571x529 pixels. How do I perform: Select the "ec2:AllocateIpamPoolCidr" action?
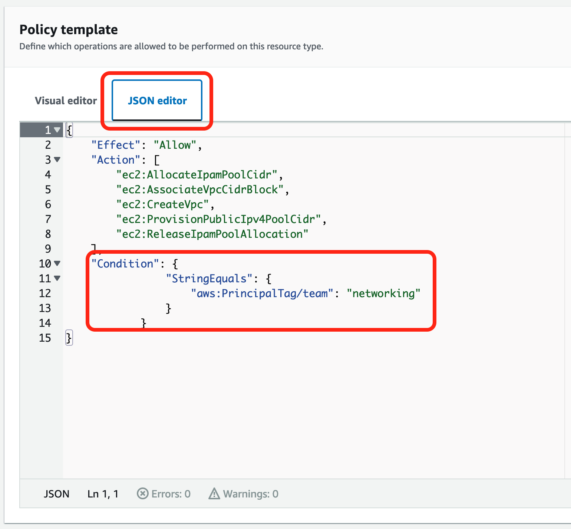[198, 174]
